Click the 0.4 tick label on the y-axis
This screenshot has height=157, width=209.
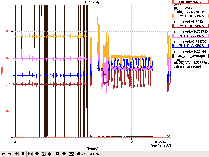click(x=8, y=84)
